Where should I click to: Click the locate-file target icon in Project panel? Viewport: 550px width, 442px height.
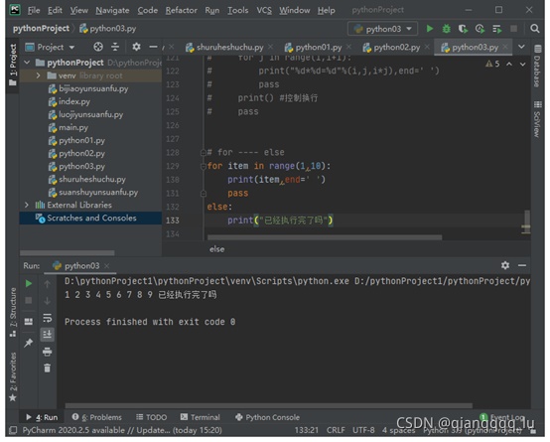[x=98, y=47]
